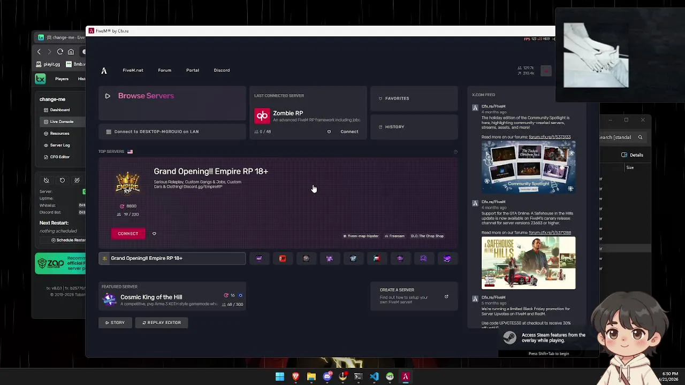This screenshot has height=385, width=685.
Task: Open the Create a Server card
Action: pos(414,297)
